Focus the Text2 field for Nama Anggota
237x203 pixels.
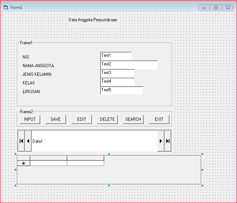[x=129, y=65]
